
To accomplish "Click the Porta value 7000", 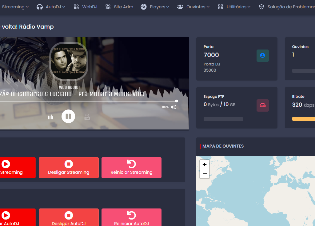I will coord(211,55).
